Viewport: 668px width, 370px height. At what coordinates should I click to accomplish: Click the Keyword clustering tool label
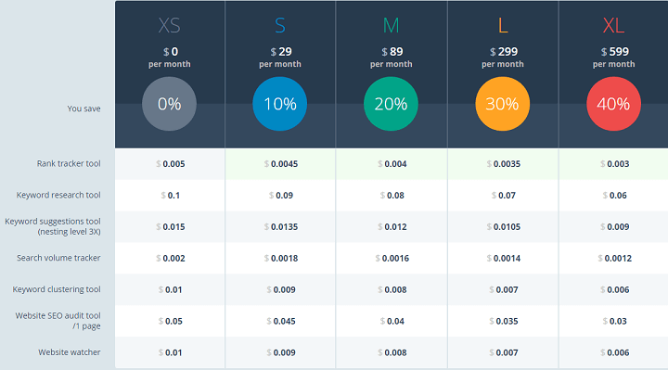pos(57,289)
